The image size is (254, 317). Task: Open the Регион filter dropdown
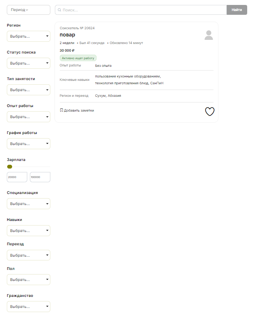28,36
